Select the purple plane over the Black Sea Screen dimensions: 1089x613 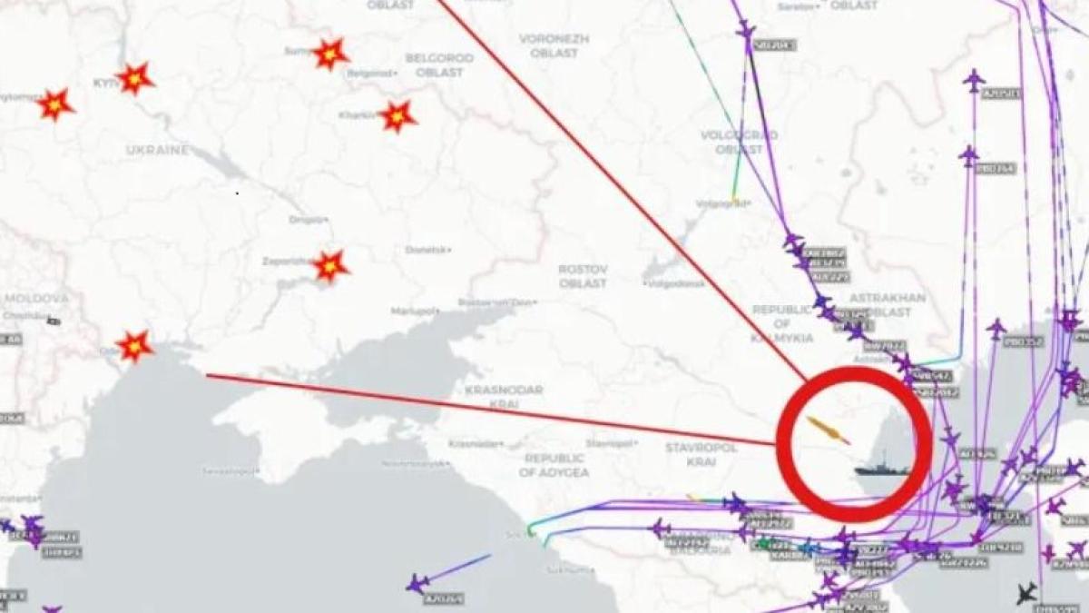pyautogui.click(x=417, y=583)
